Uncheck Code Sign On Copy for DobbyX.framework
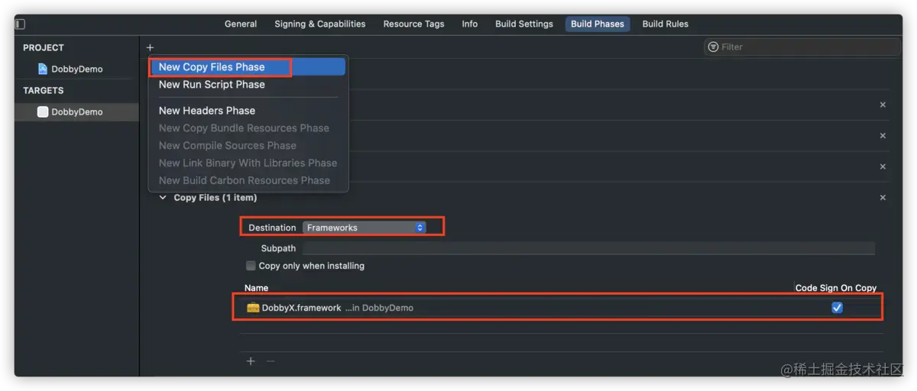The image size is (917, 391). click(x=837, y=308)
